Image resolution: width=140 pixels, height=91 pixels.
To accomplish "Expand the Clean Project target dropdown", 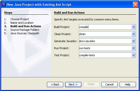I will [x=134, y=34].
